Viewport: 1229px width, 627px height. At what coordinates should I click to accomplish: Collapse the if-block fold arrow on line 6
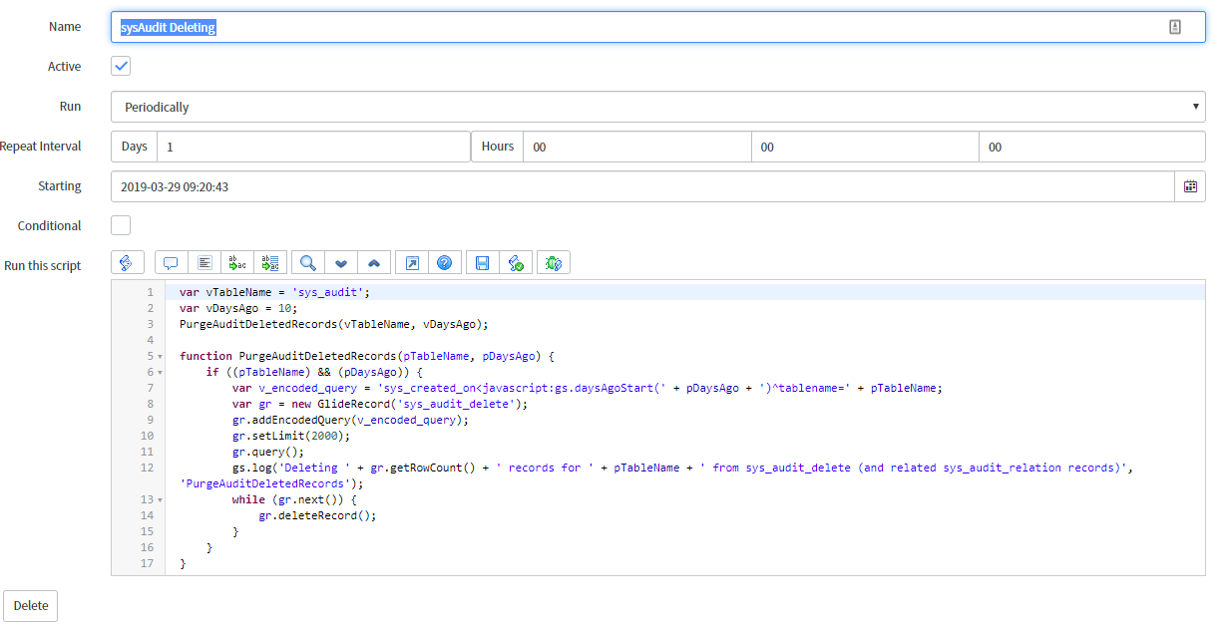pos(159,372)
